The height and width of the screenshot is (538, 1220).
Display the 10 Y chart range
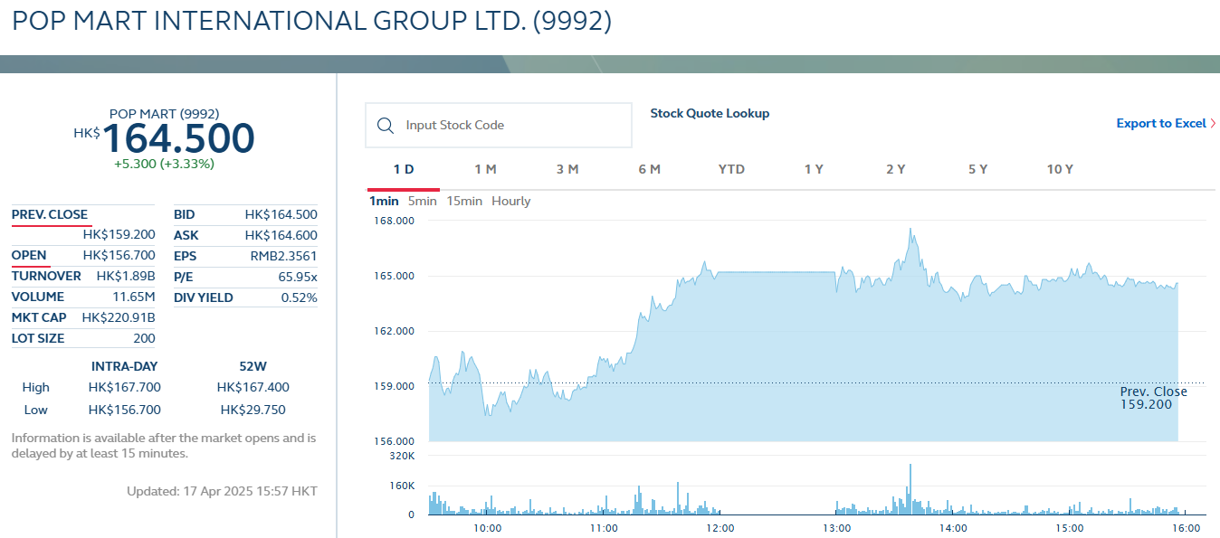1060,169
